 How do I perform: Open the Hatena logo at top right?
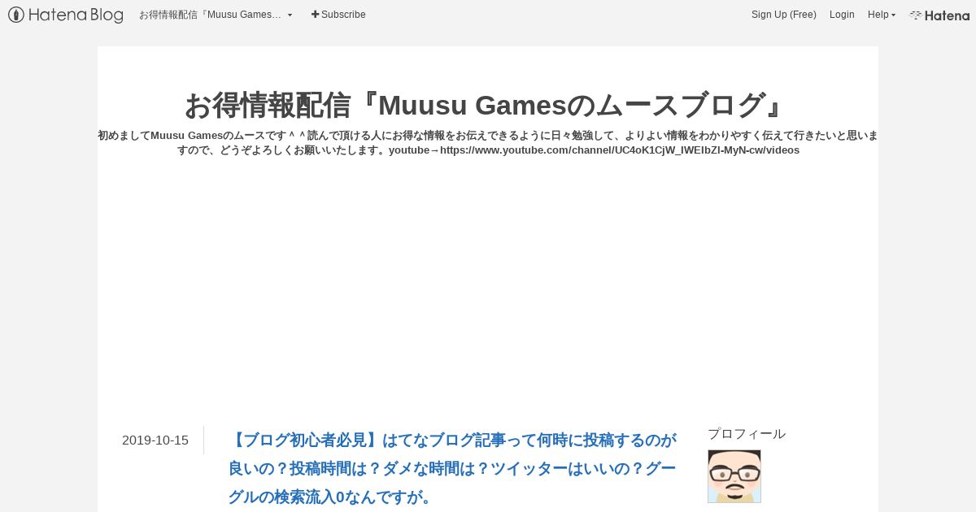pyautogui.click(x=939, y=15)
